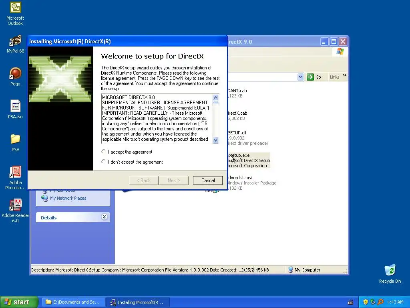The image size is (410, 308).
Task: Click license scrollbar up arrow
Action: click(216, 98)
